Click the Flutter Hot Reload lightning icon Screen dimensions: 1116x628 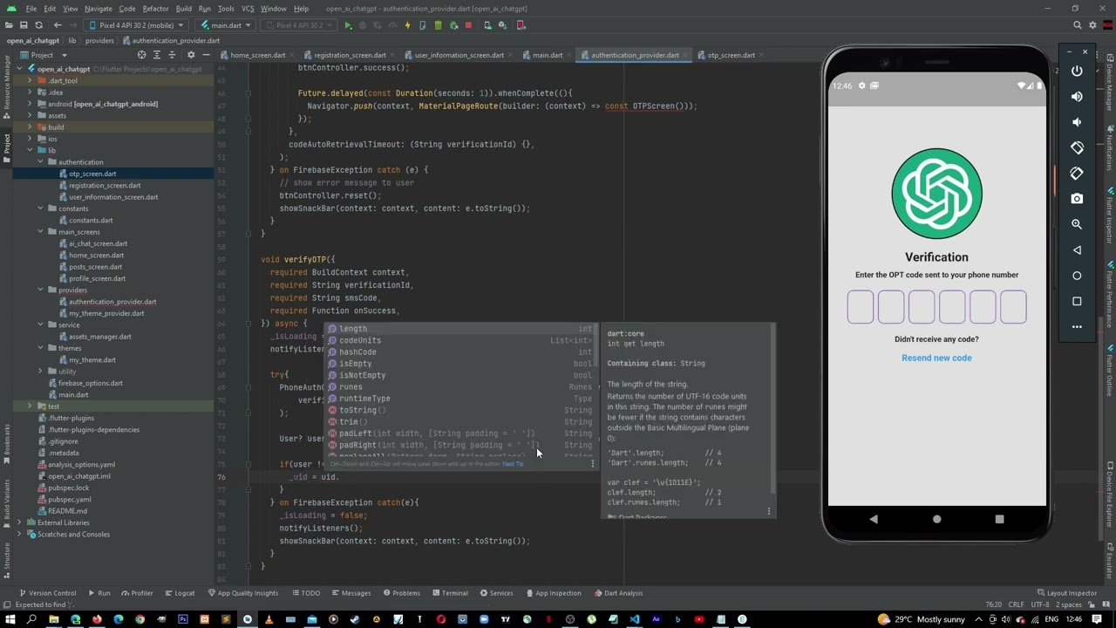(407, 25)
